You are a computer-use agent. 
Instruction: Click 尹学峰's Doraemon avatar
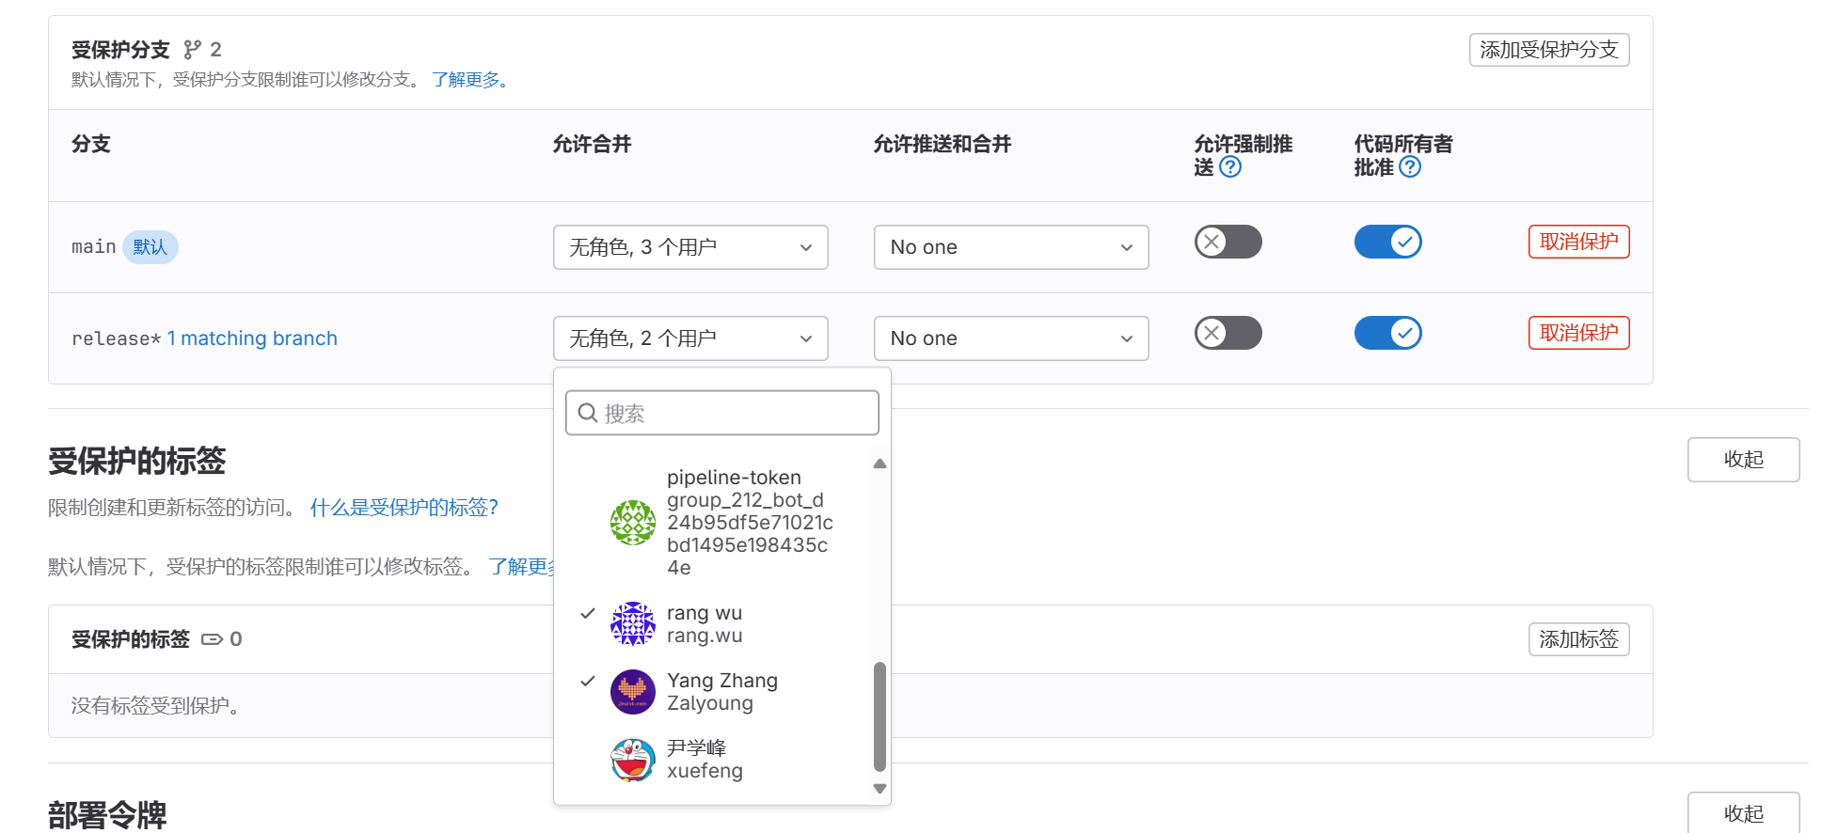click(633, 760)
